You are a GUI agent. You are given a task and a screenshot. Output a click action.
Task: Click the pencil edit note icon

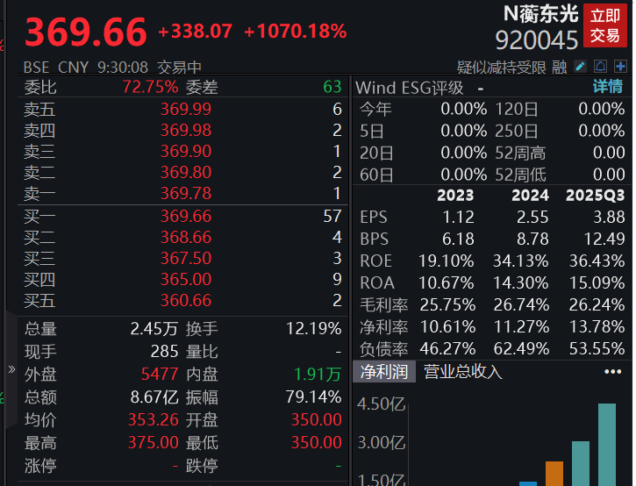coord(581,66)
